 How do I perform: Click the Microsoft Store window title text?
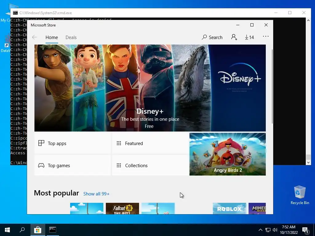[43, 25]
